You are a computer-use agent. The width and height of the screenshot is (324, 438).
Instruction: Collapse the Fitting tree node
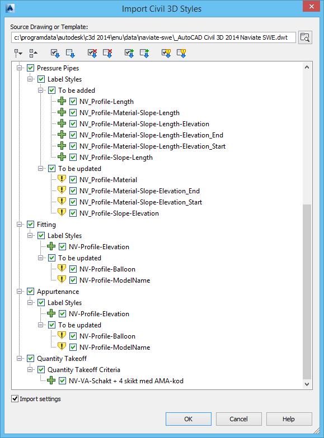coord(19,225)
